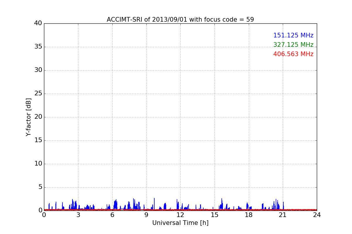Select the blue 151.125 MHz legend label

coord(293,35)
